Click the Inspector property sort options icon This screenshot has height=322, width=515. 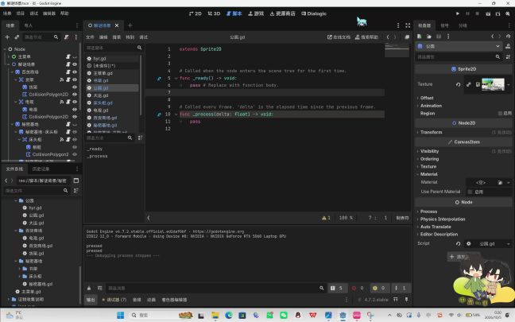pos(508,56)
